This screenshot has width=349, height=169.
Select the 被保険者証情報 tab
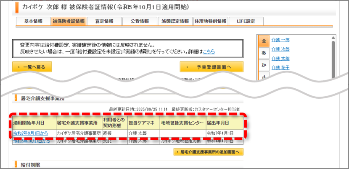click(69, 21)
